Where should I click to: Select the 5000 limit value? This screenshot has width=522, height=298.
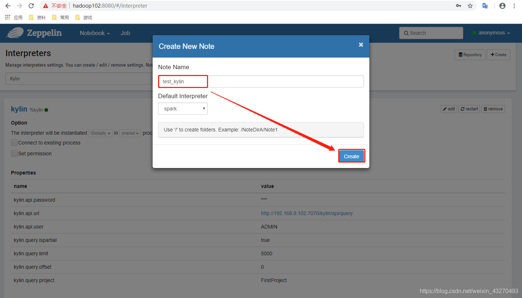point(266,253)
